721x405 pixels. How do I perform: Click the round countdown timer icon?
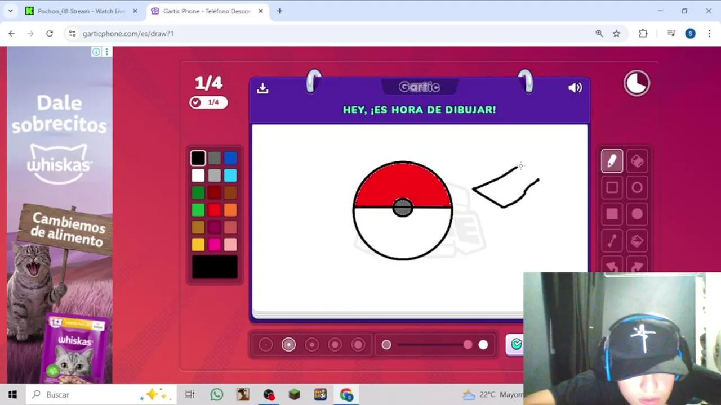[x=637, y=83]
